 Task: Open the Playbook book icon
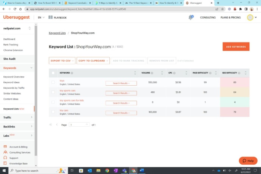(x=51, y=17)
